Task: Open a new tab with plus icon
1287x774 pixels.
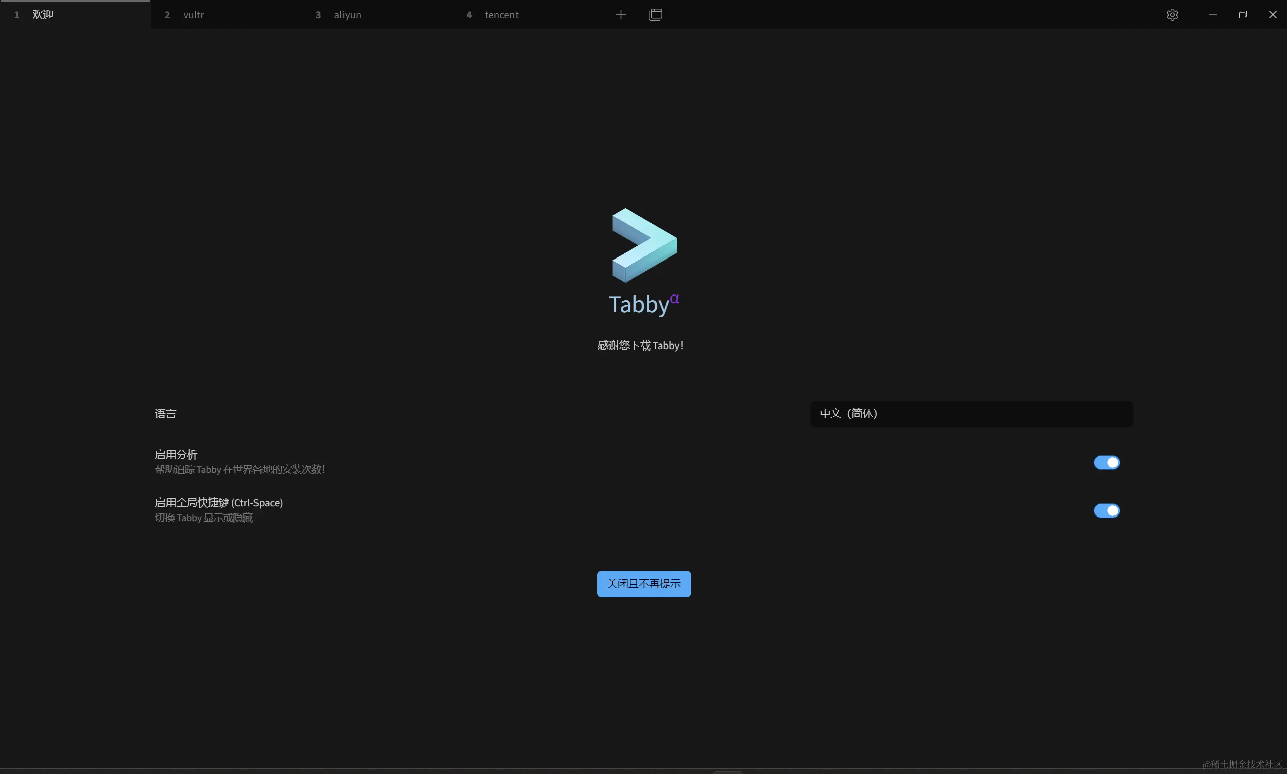Action: point(621,15)
